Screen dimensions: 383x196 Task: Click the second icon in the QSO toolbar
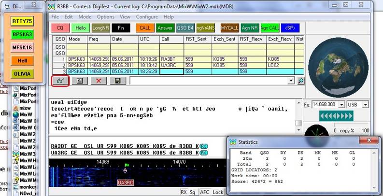tap(79, 81)
